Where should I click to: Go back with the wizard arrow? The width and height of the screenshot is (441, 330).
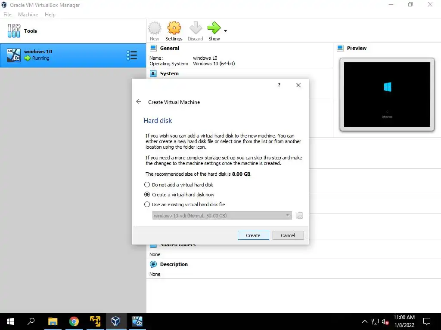pos(139,101)
